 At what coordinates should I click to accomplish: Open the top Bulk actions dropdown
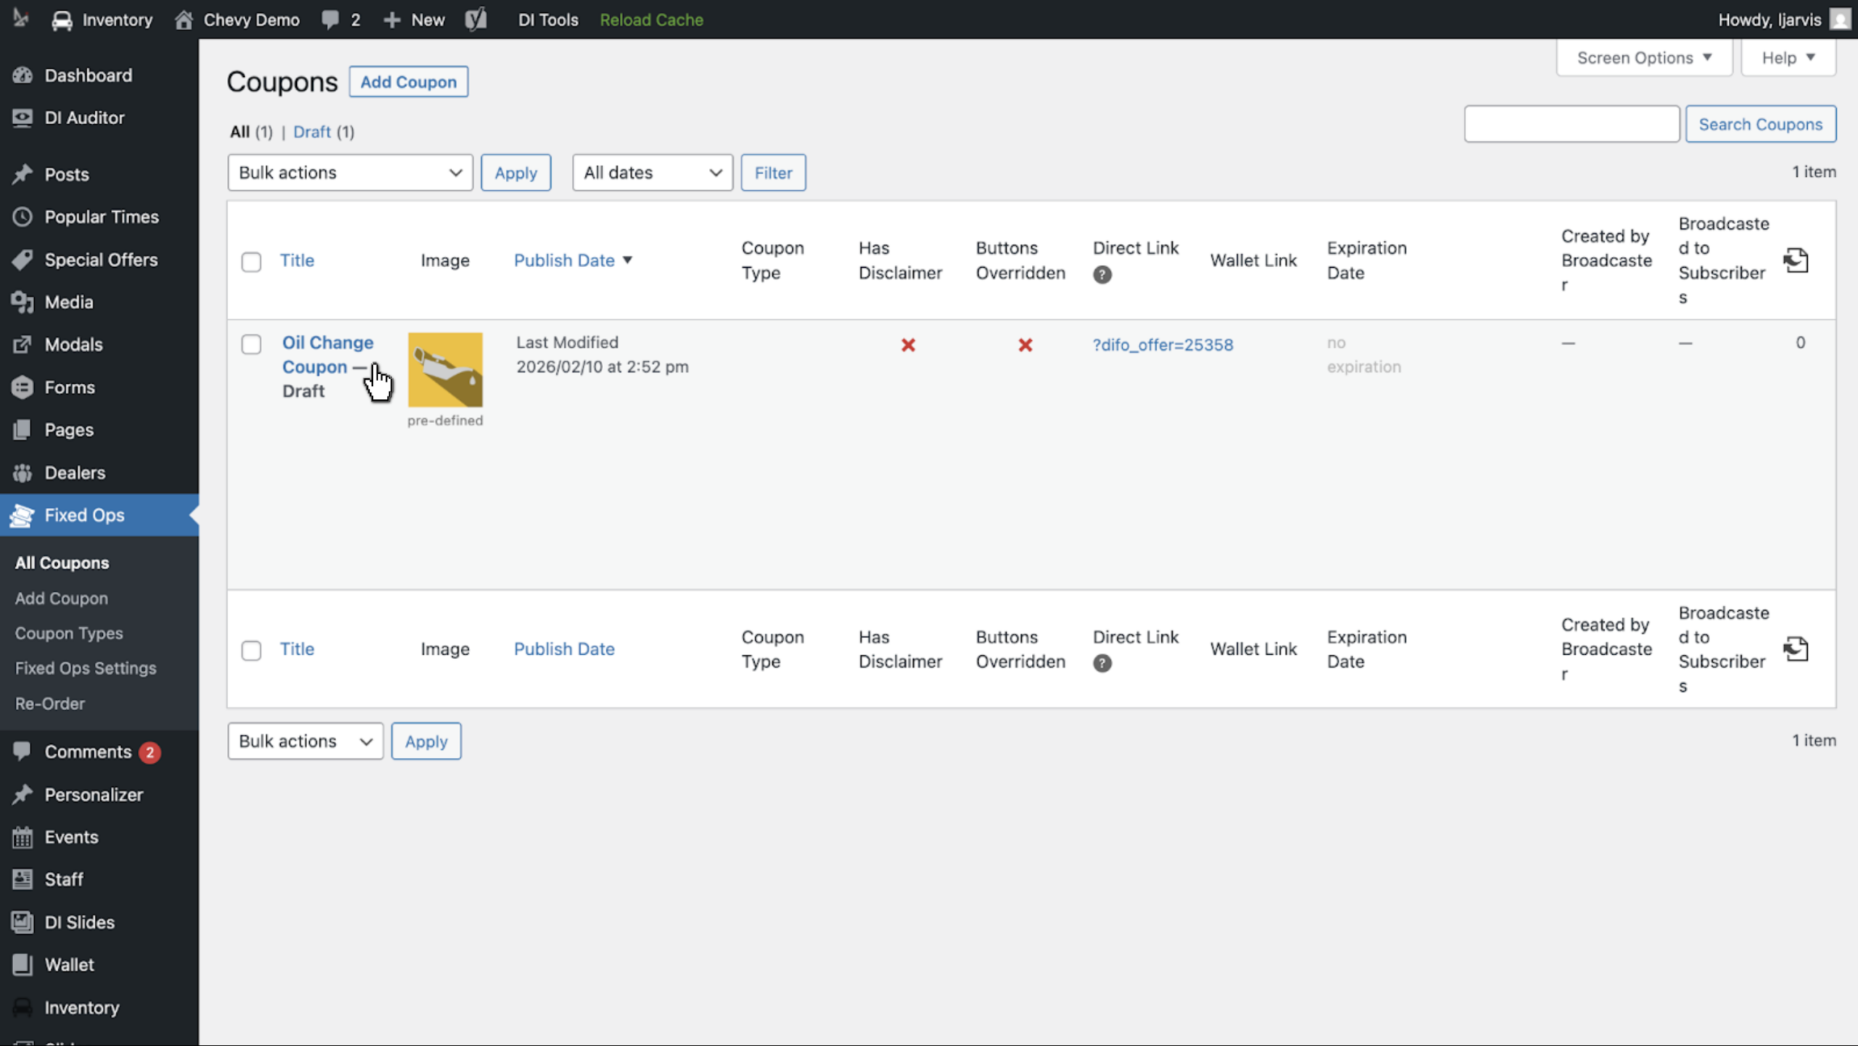click(350, 173)
